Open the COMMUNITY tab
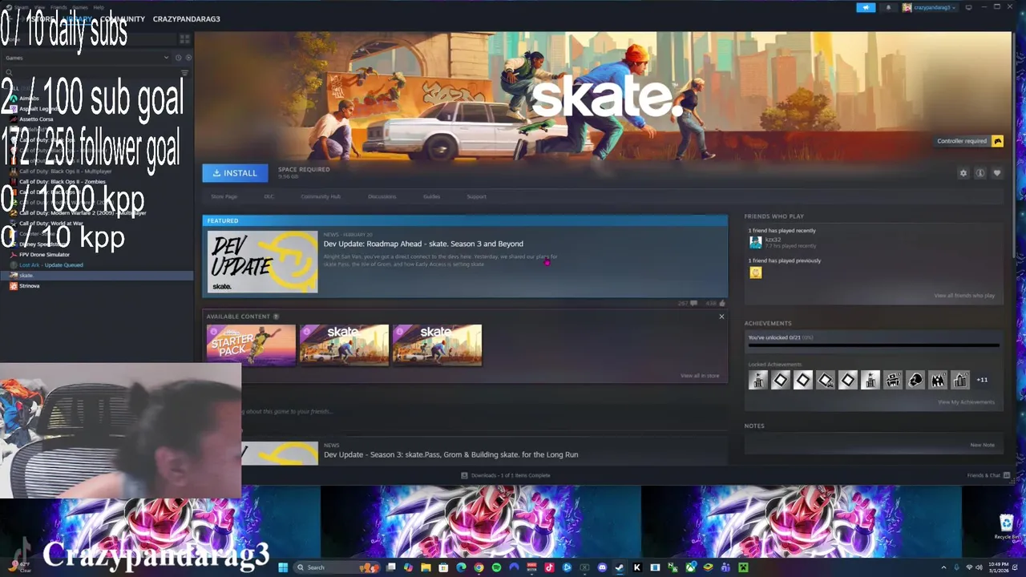 tap(123, 18)
